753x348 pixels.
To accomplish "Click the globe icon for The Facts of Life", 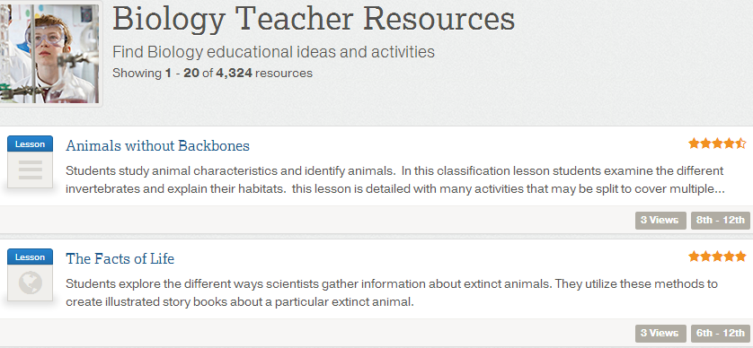I will 31,283.
